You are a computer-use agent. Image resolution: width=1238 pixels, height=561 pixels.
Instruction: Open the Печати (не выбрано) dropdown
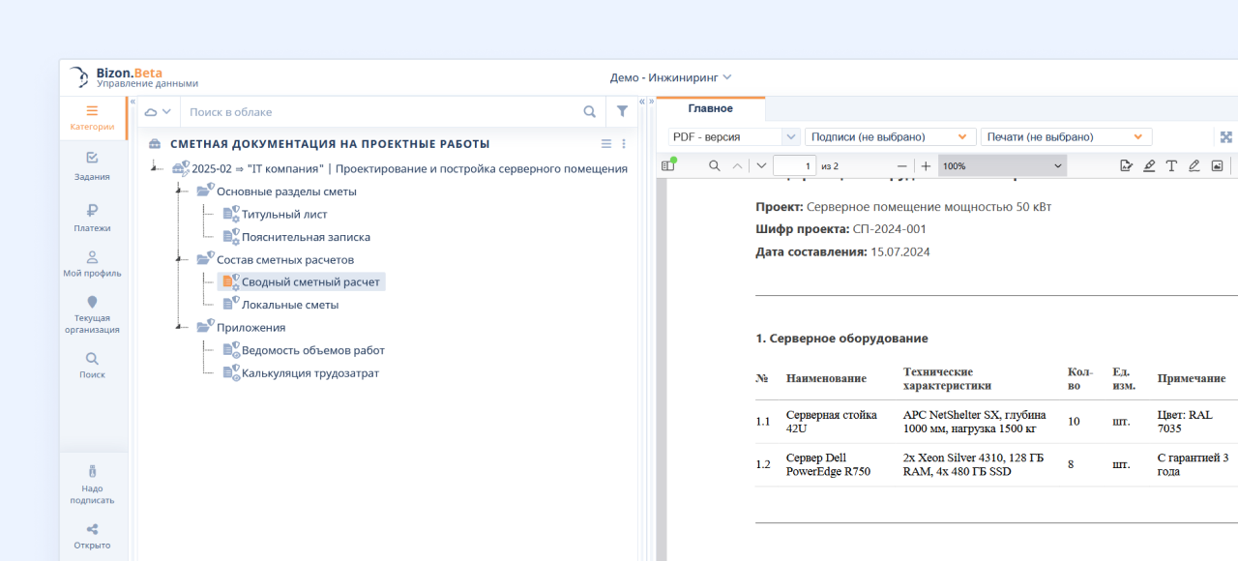(x=1067, y=136)
